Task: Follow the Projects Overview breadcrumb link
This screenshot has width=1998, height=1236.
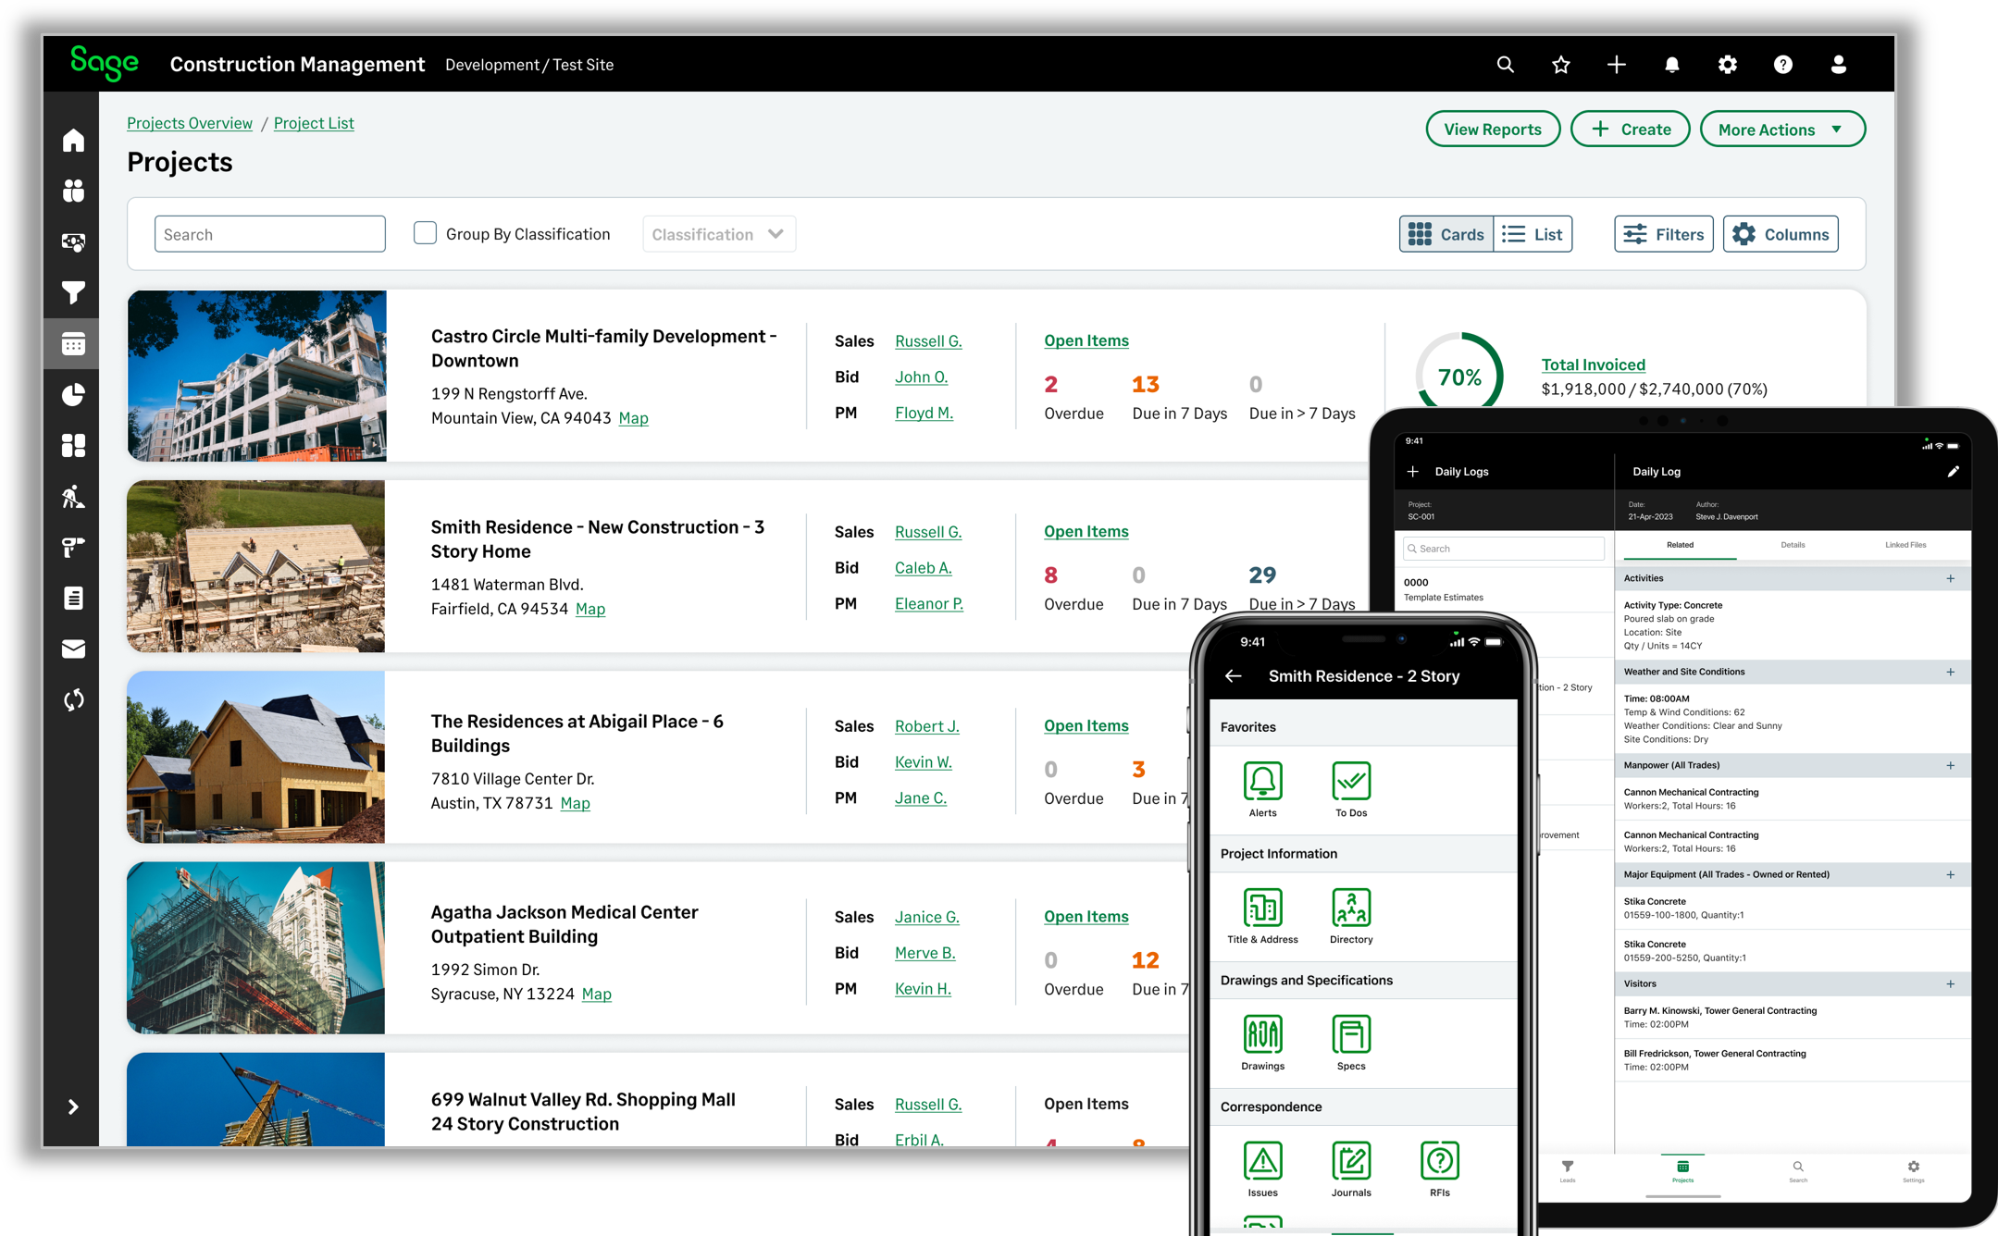Action: [190, 123]
